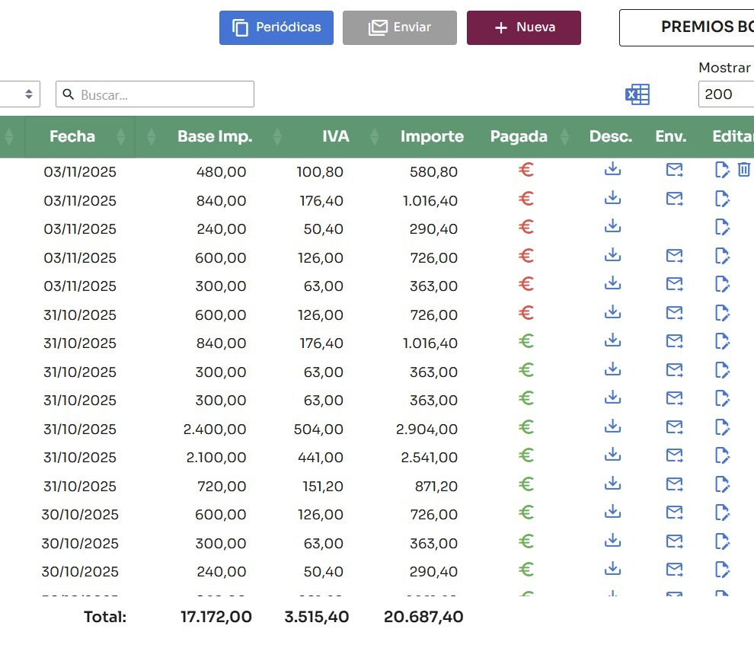The image size is (754, 645).
Task: Download the 871,20 invoice PDF
Action: pyautogui.click(x=612, y=484)
